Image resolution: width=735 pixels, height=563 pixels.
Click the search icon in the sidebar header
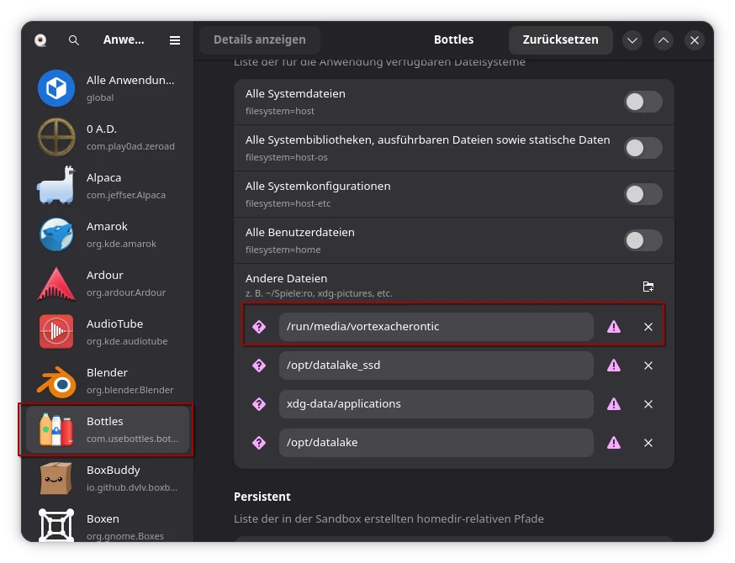74,40
